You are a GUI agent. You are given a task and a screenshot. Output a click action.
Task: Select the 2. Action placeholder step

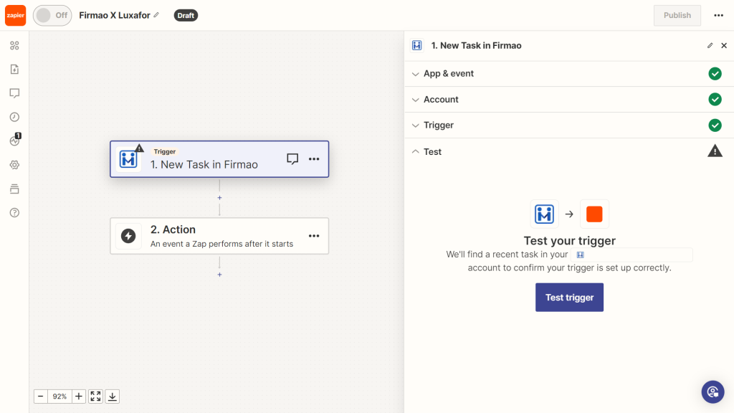tap(208, 236)
